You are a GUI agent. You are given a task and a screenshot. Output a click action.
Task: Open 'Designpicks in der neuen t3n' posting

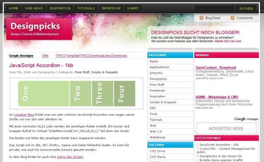pos(221,156)
